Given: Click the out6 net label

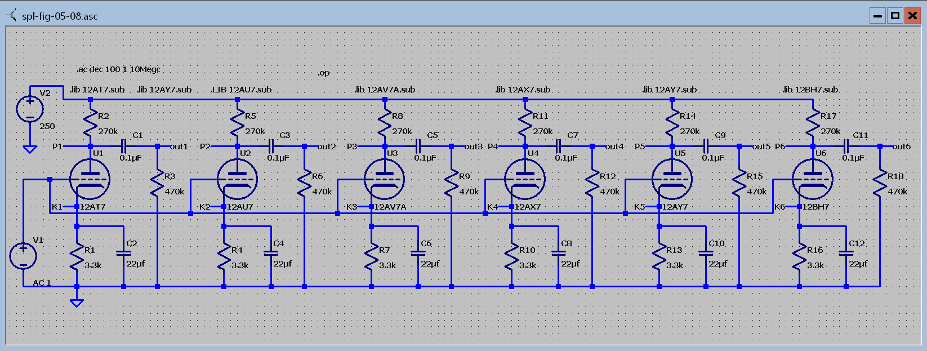Looking at the screenshot, I should 901,146.
